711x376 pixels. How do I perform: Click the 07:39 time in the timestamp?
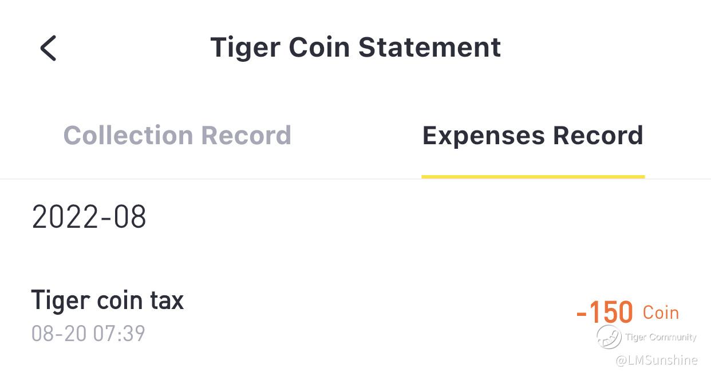(x=118, y=333)
